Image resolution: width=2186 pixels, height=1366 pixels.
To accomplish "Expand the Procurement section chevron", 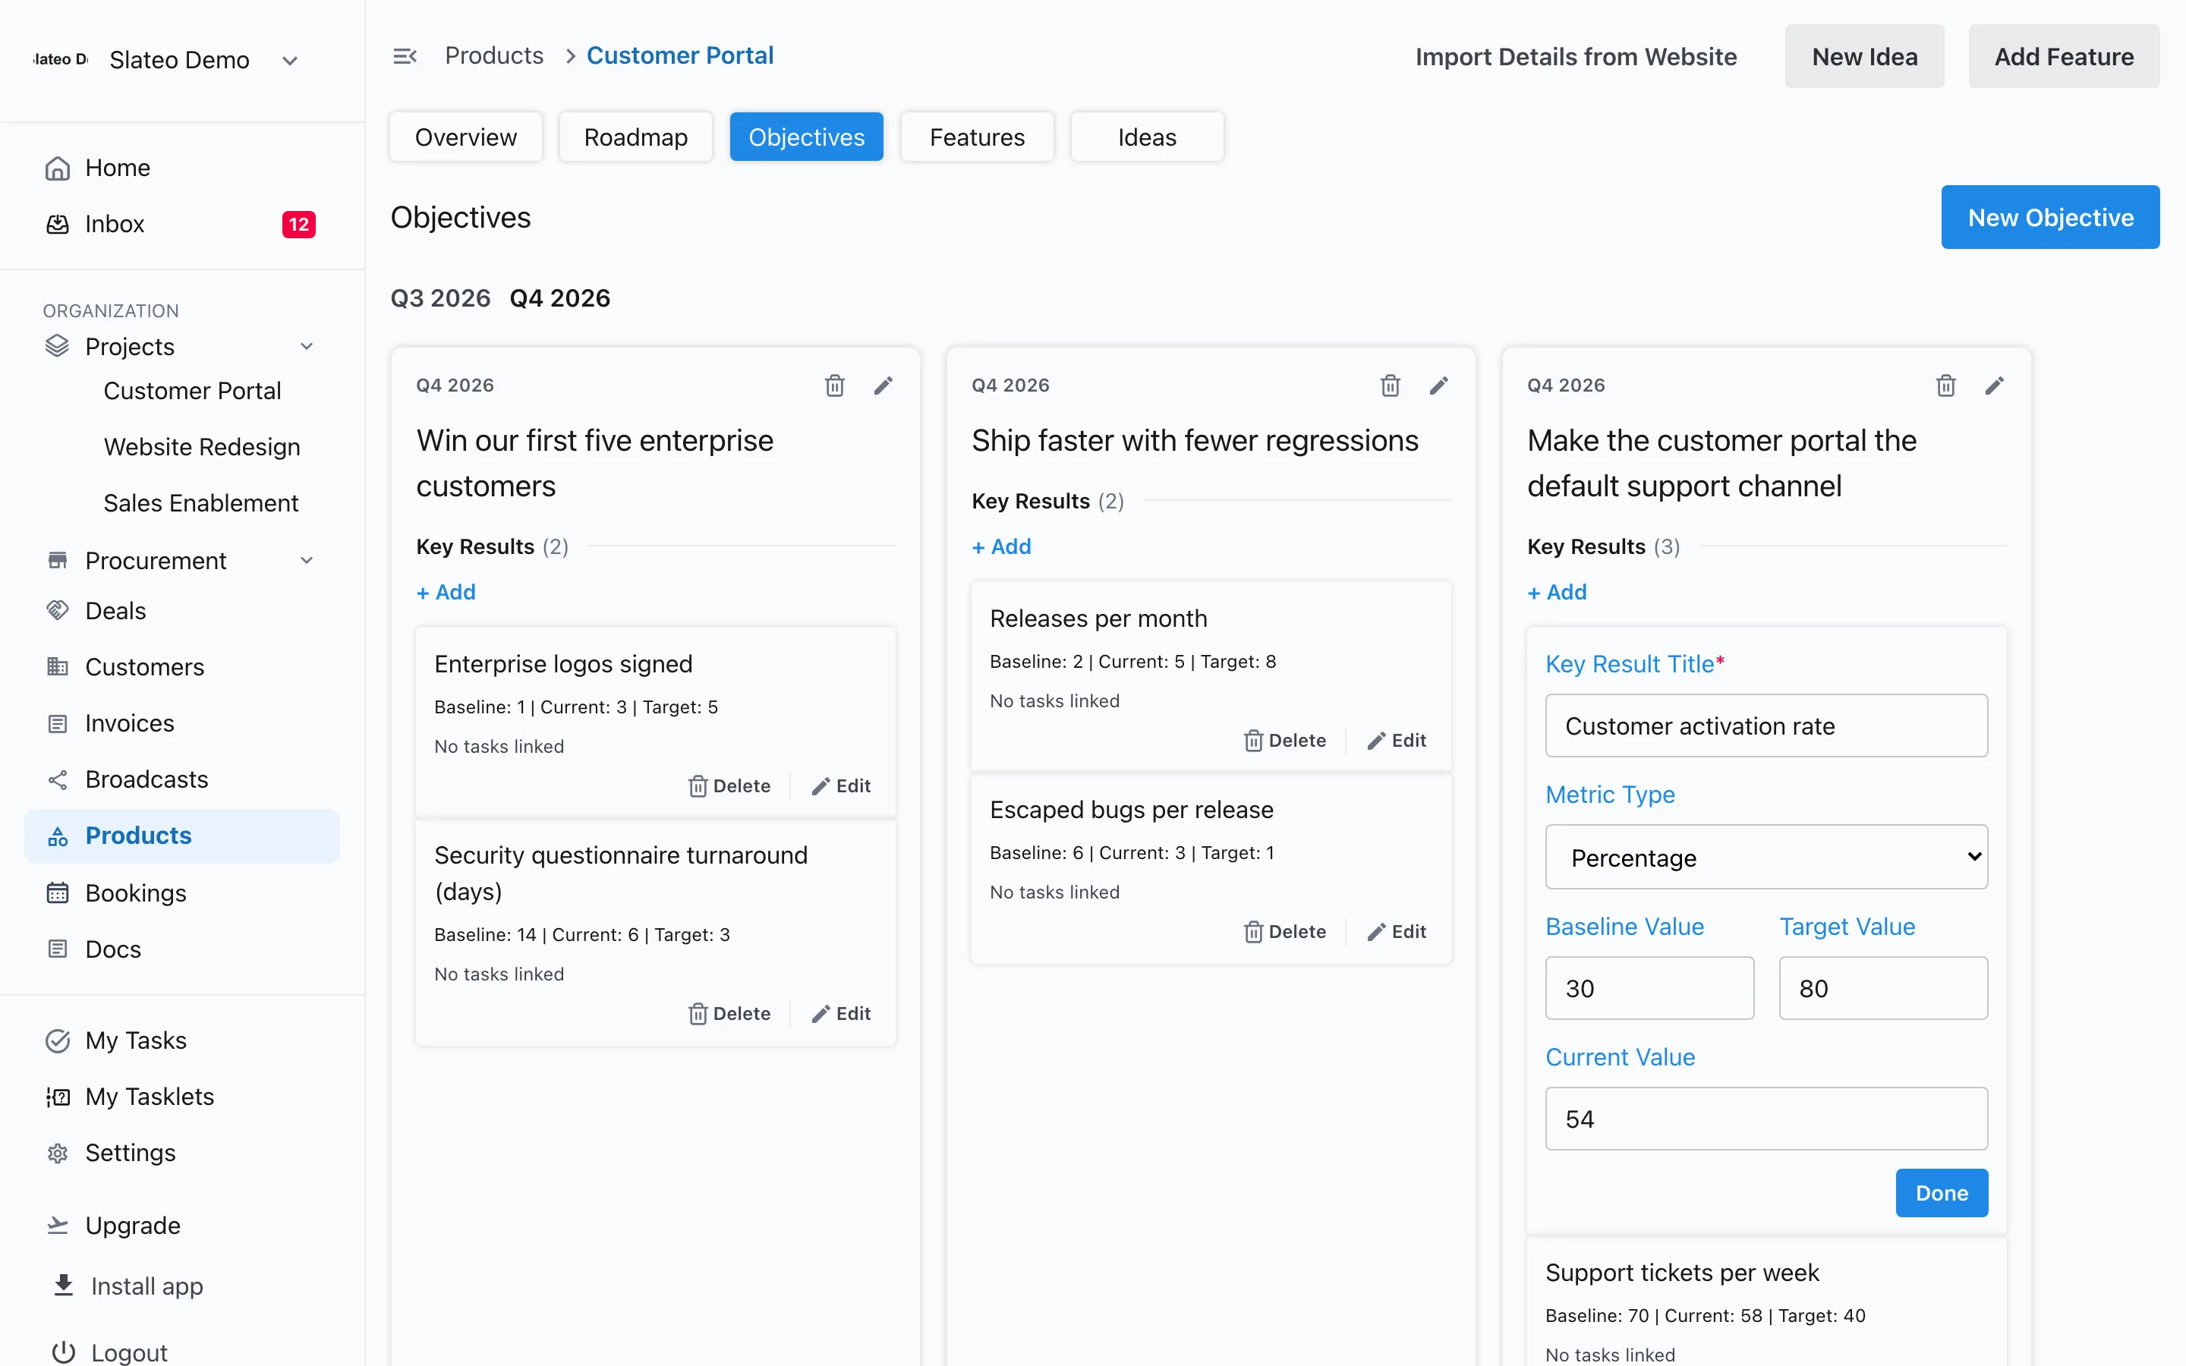I will tap(307, 561).
